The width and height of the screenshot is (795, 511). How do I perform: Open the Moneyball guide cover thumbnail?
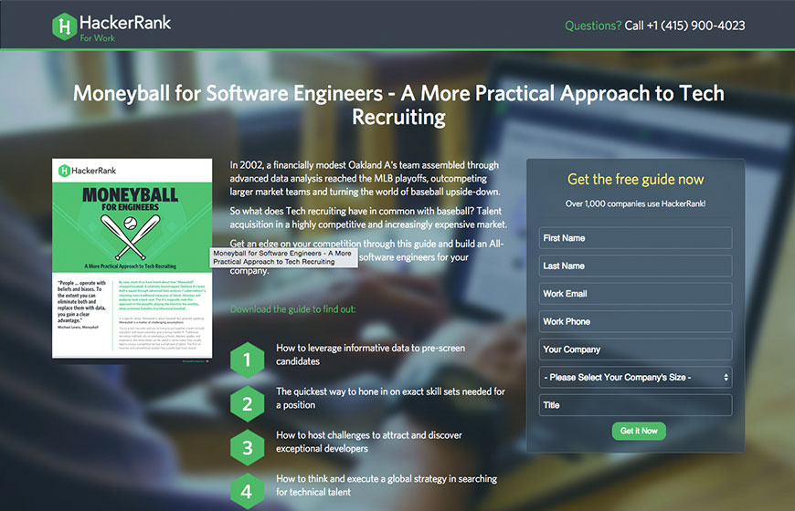pyautogui.click(x=132, y=258)
